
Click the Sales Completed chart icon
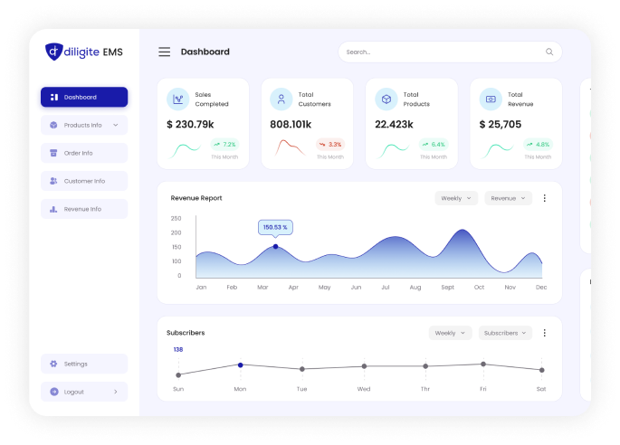(178, 99)
